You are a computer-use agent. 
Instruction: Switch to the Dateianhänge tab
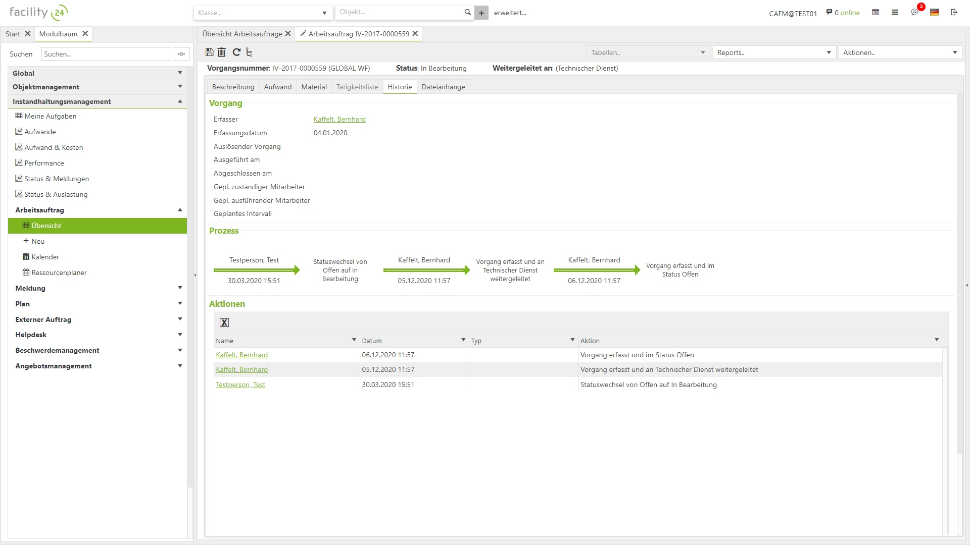click(443, 87)
